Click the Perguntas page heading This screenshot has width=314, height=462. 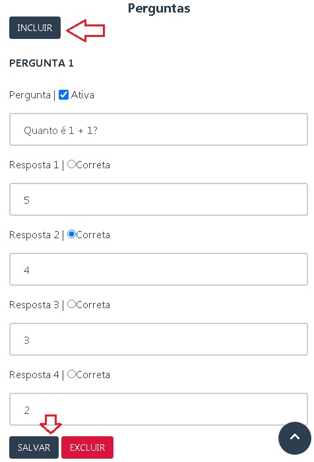[x=159, y=8]
